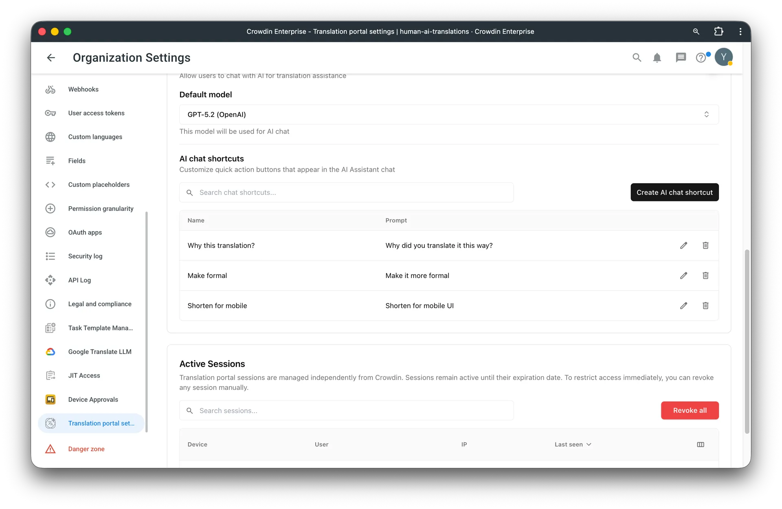Viewport: 782px width, 509px height.
Task: Select Webhooks in the sidebar
Action: point(83,90)
